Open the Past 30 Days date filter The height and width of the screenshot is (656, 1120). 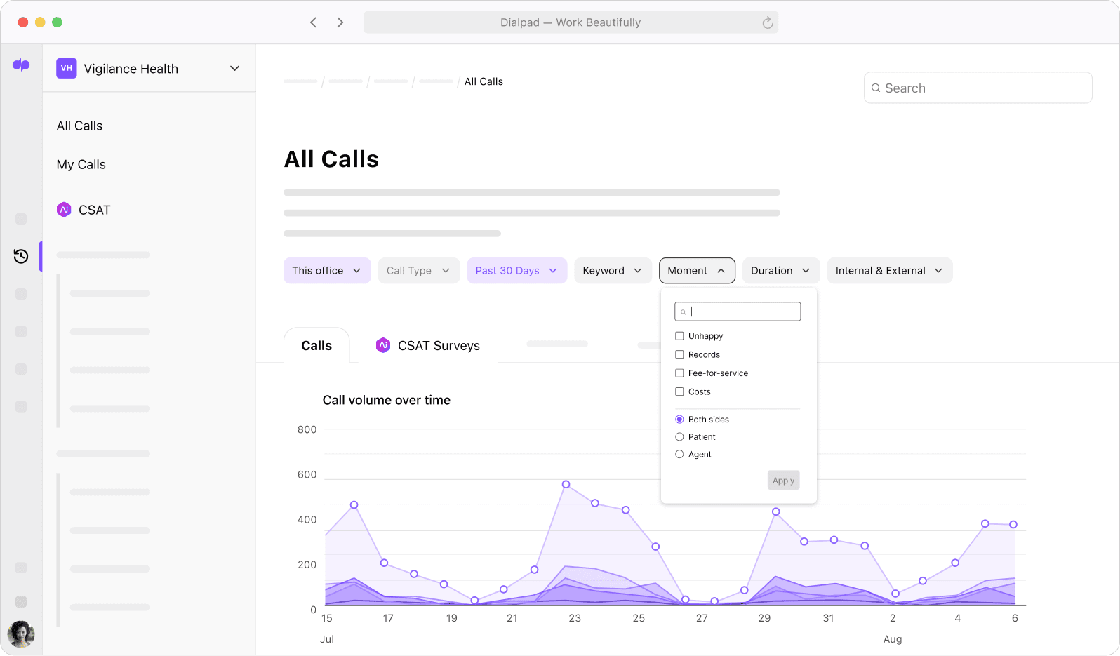516,271
